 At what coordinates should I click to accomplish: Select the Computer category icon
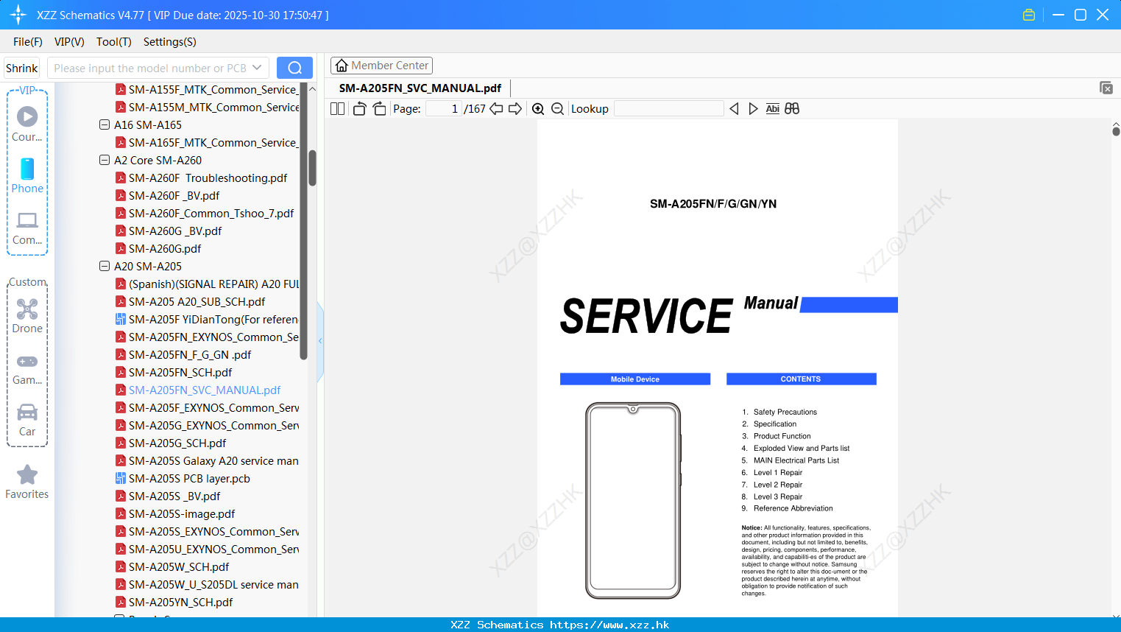click(x=27, y=220)
